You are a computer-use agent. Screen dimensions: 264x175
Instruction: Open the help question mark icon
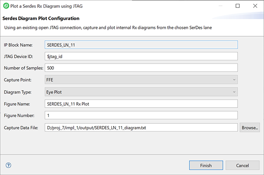[x=8, y=165]
